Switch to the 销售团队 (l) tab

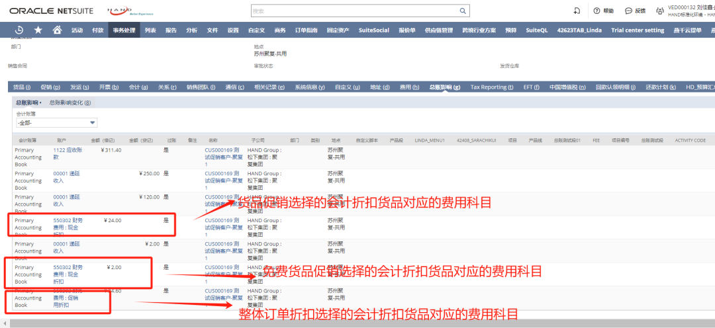(201, 87)
